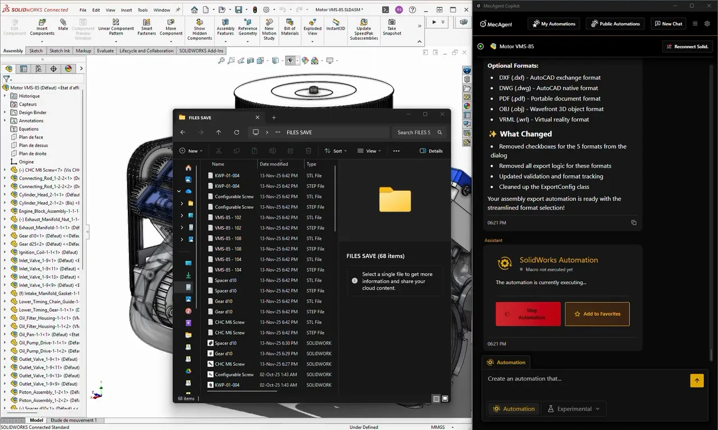718x430 pixels.
Task: Click the orange send arrow button
Action: click(x=697, y=381)
